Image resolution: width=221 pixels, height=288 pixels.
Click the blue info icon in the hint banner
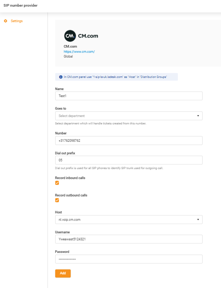pos(60,77)
